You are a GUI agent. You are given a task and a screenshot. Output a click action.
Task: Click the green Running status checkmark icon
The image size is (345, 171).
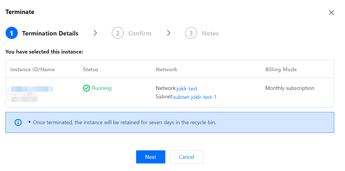(x=86, y=88)
